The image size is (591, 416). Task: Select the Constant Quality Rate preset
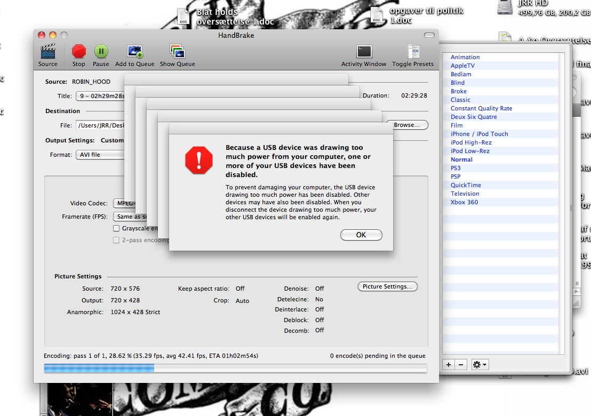[481, 108]
